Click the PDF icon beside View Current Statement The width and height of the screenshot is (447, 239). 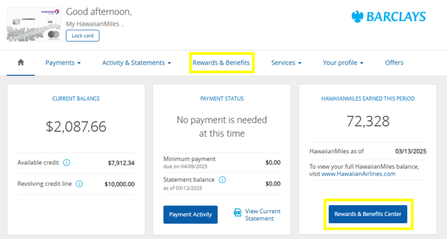237,212
